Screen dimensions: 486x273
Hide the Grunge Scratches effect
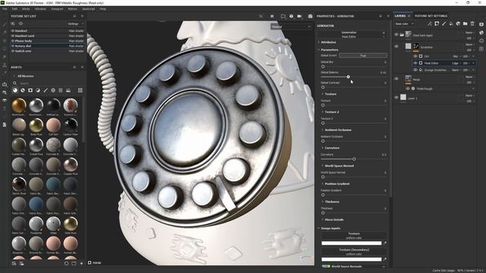click(415, 70)
